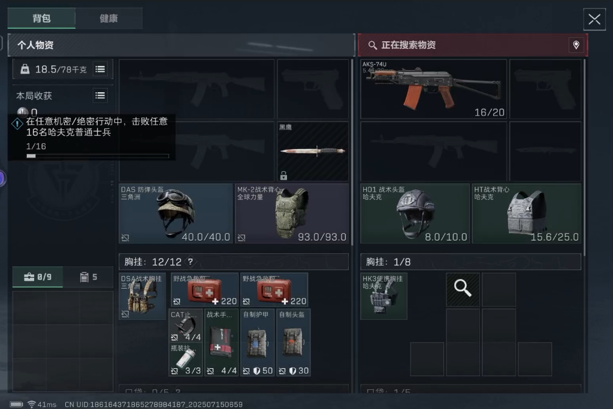Select the HK3便携胸挂 in loot
Viewport: 613px width, 409px height.
click(383, 296)
